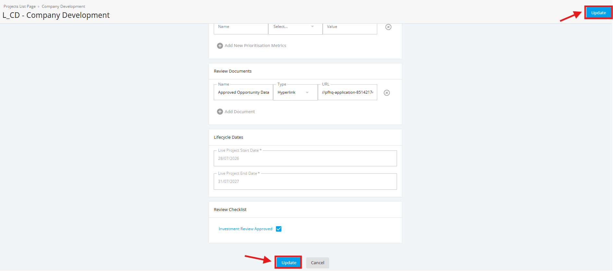Viewport: 613px width, 271px height.
Task: Edit the document Name field
Action: tap(243, 92)
